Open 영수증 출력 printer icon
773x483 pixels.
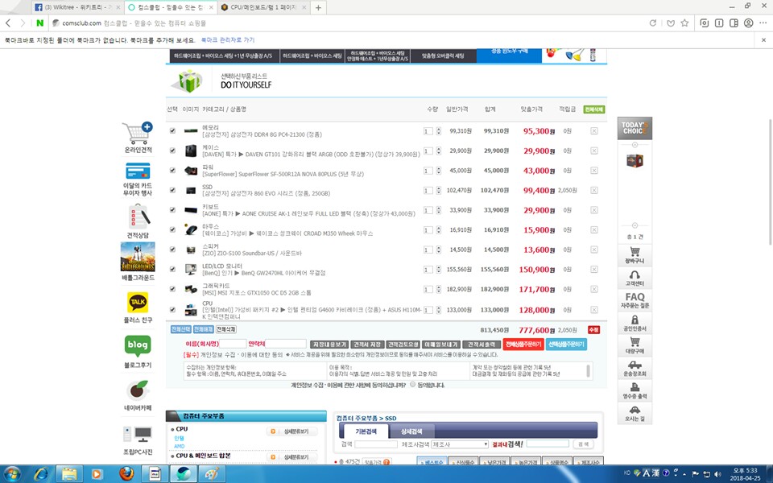(635, 391)
